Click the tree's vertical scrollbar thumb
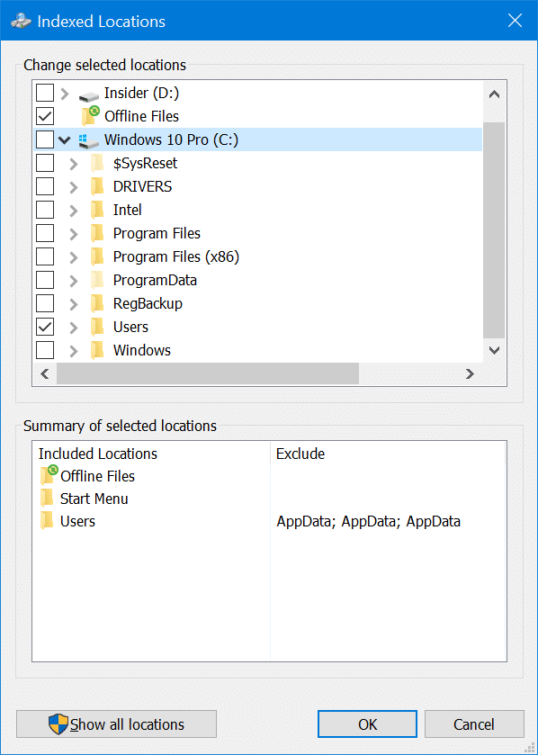The image size is (538, 755). pyautogui.click(x=494, y=229)
